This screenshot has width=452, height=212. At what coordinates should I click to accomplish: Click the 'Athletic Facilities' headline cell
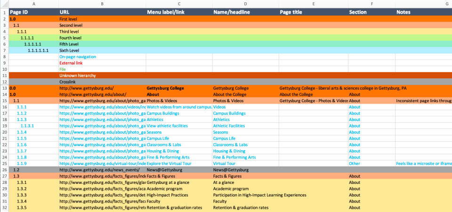(x=246, y=126)
